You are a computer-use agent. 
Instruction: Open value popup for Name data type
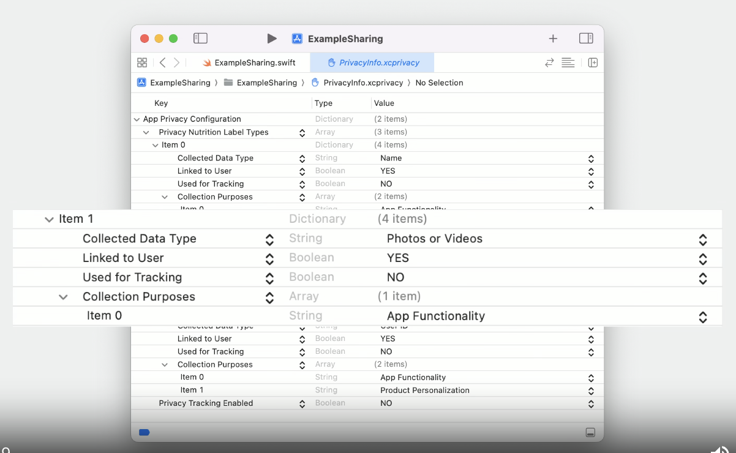pyautogui.click(x=591, y=159)
